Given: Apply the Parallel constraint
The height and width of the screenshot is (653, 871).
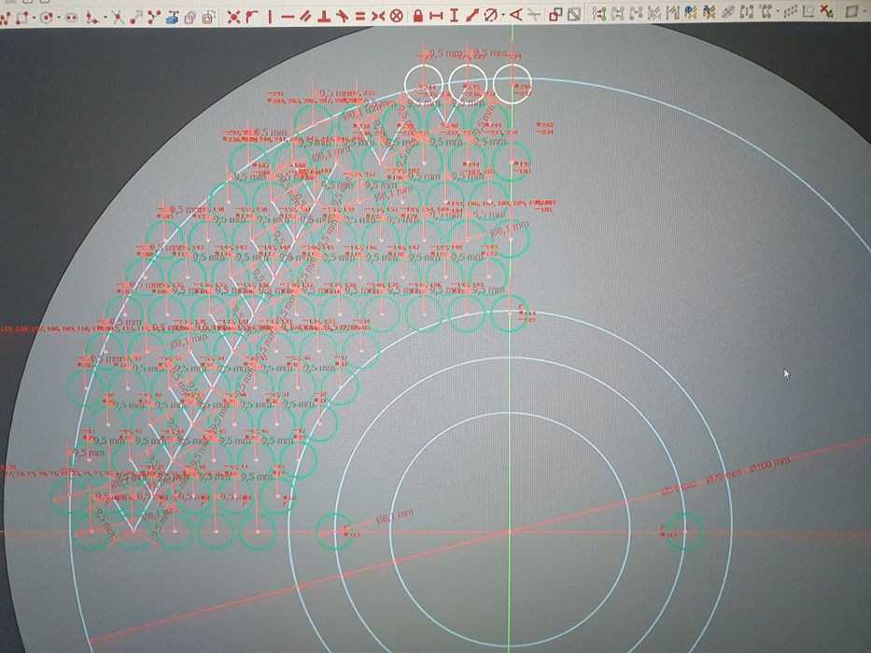Looking at the screenshot, I should (x=305, y=17).
